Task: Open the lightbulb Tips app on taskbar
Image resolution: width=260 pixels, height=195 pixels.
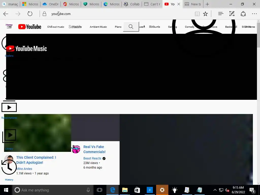Action: (174, 190)
